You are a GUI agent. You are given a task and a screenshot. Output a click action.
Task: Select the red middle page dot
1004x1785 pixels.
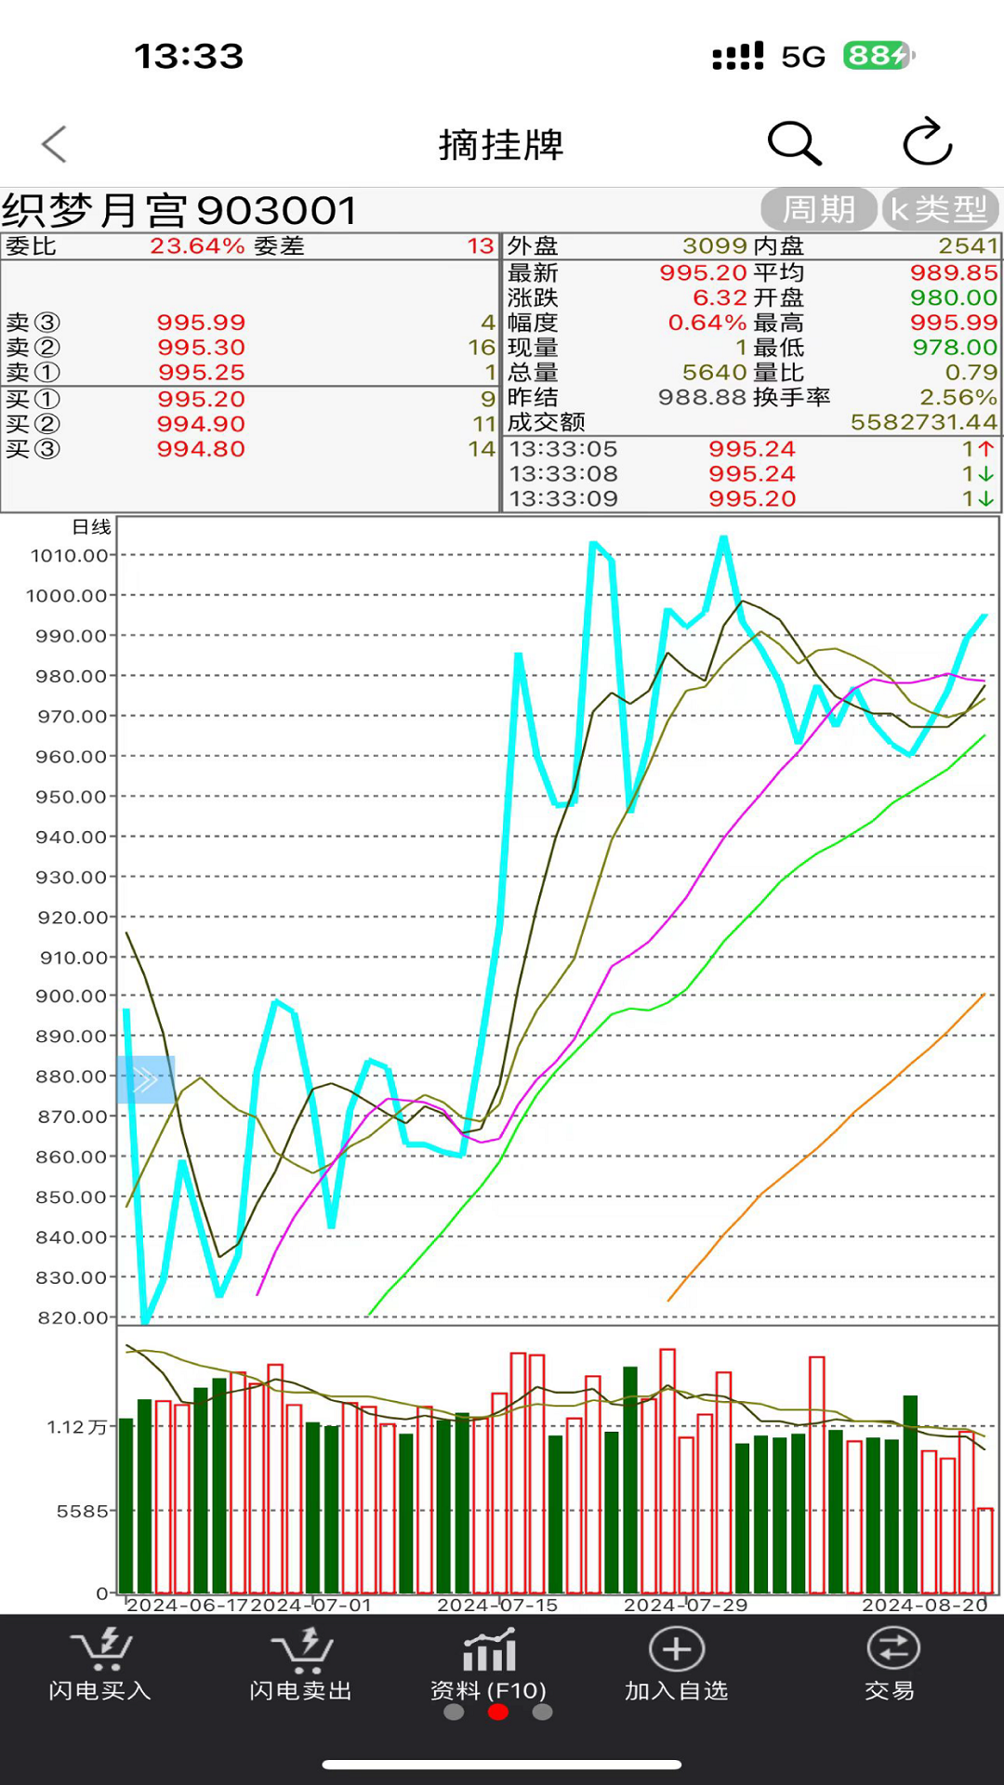coord(498,1712)
